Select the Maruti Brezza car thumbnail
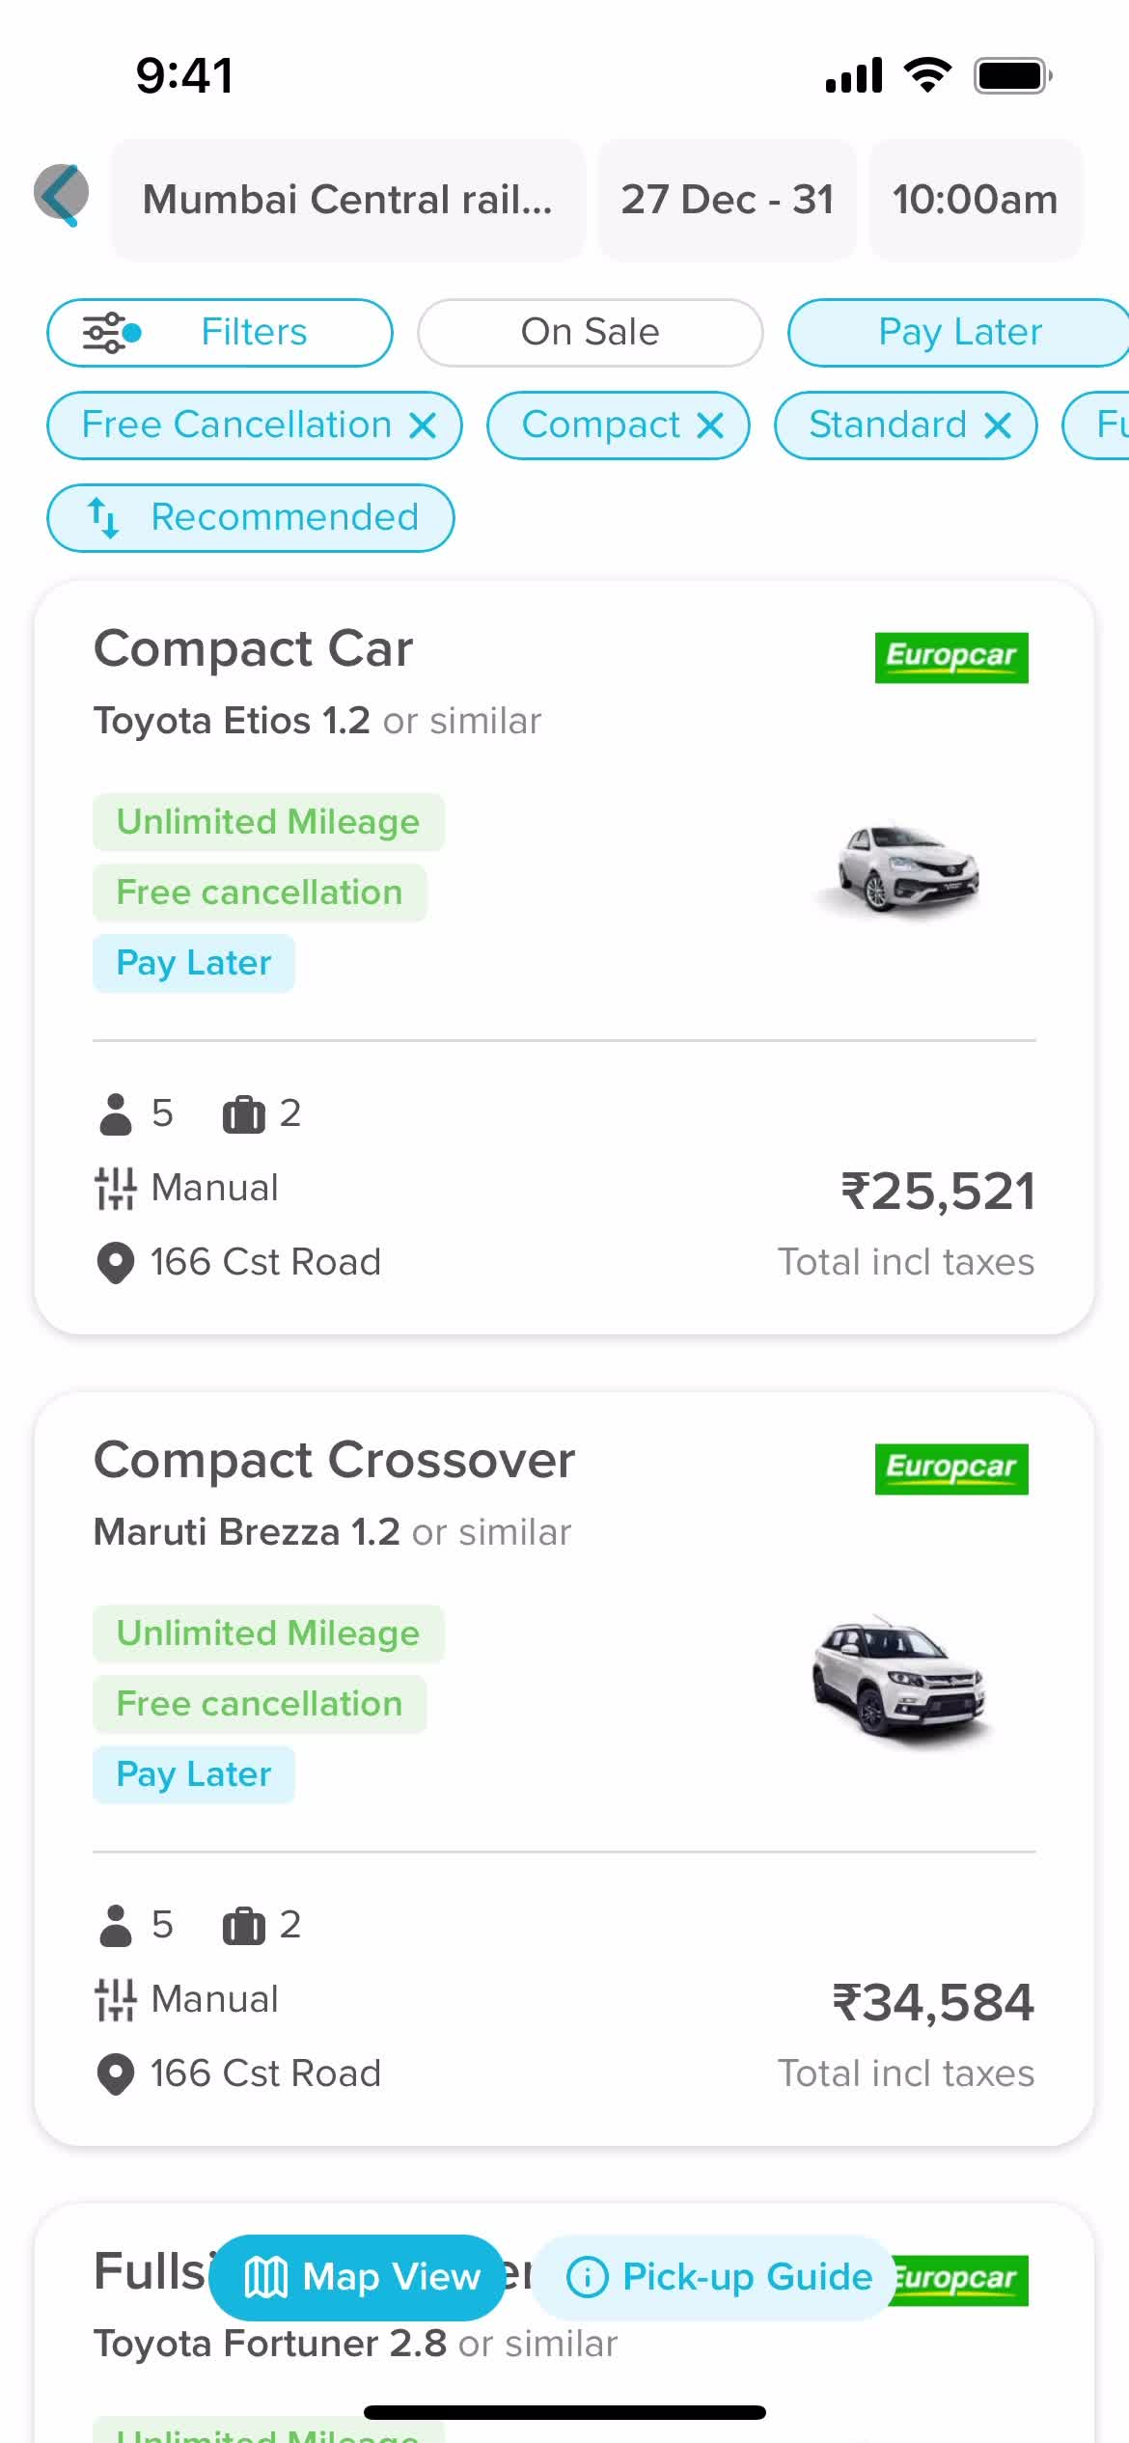Screen dimensions: 1129x2443 900,1679
